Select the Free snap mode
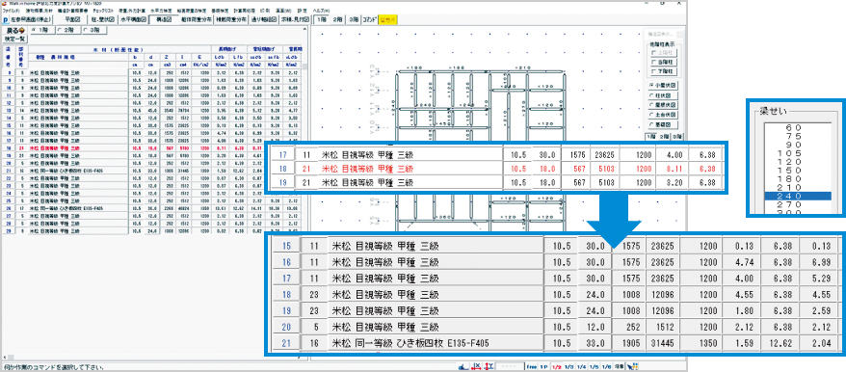This screenshot has width=846, height=372. [532, 367]
